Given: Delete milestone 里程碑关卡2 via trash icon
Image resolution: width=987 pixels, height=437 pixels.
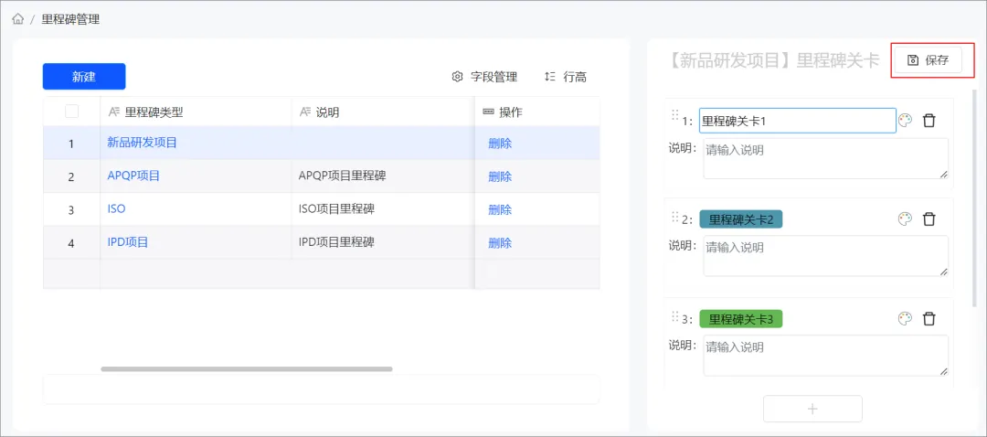Looking at the screenshot, I should (x=929, y=219).
